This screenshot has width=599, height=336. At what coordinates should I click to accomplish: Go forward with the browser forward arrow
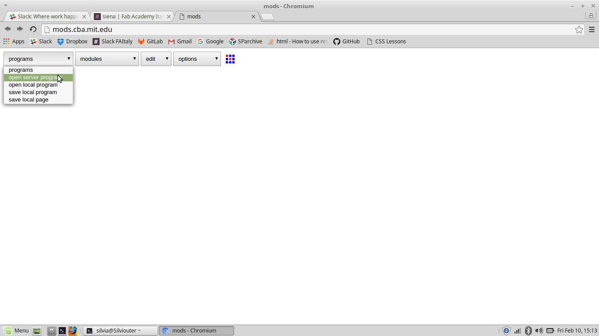[x=20, y=29]
